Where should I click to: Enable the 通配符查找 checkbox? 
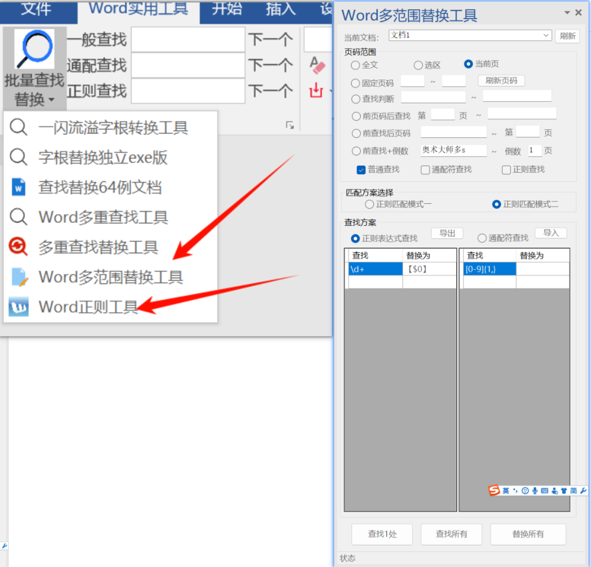[425, 170]
